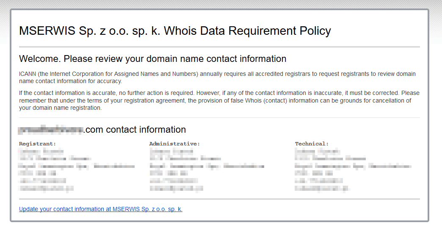Open the Update your contact information link
The height and width of the screenshot is (234, 442).
(x=100, y=209)
